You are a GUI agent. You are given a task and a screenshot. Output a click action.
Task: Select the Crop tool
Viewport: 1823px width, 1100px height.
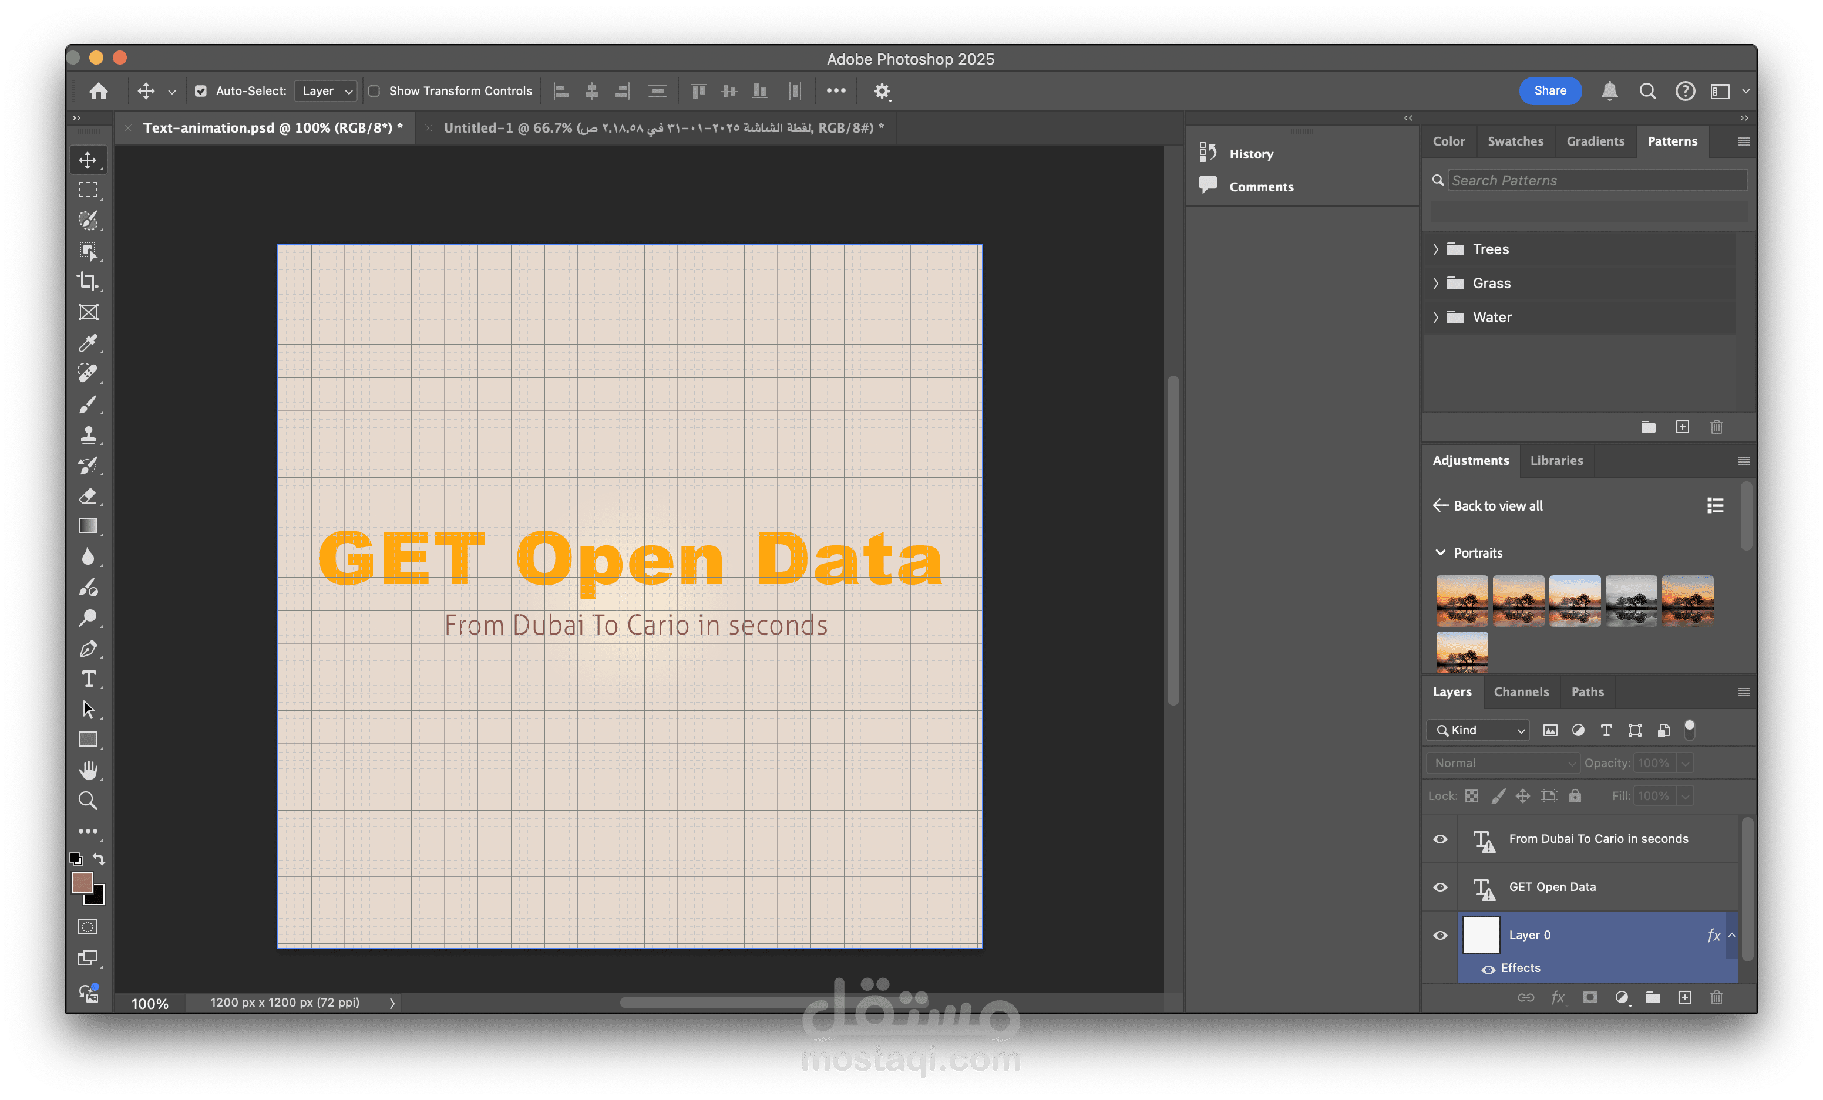88,282
